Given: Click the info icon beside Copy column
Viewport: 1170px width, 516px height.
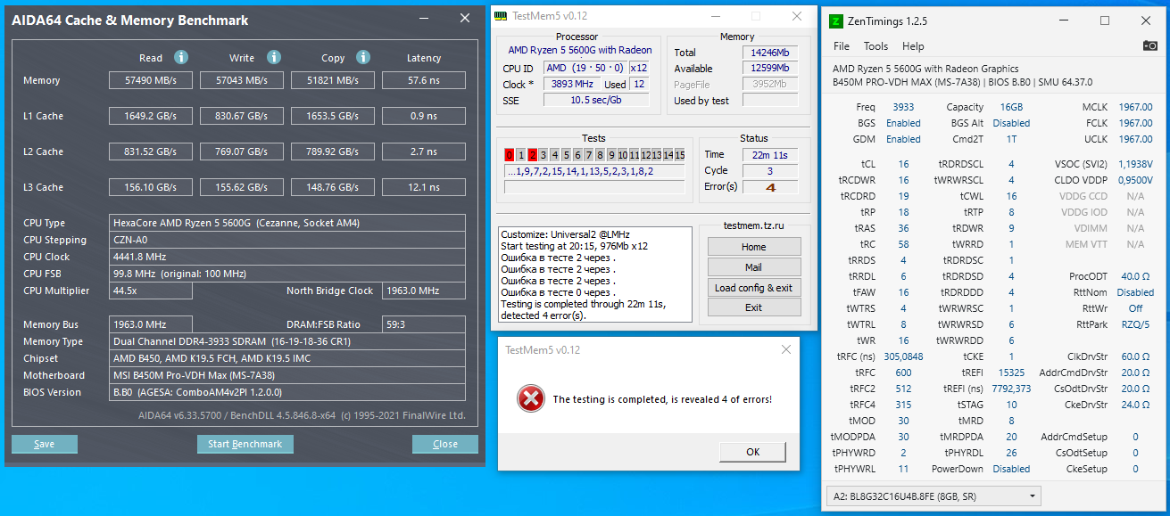Looking at the screenshot, I should click(363, 57).
